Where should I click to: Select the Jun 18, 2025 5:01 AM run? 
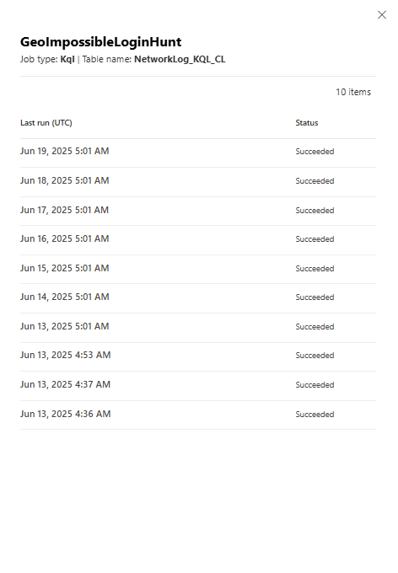point(198,182)
